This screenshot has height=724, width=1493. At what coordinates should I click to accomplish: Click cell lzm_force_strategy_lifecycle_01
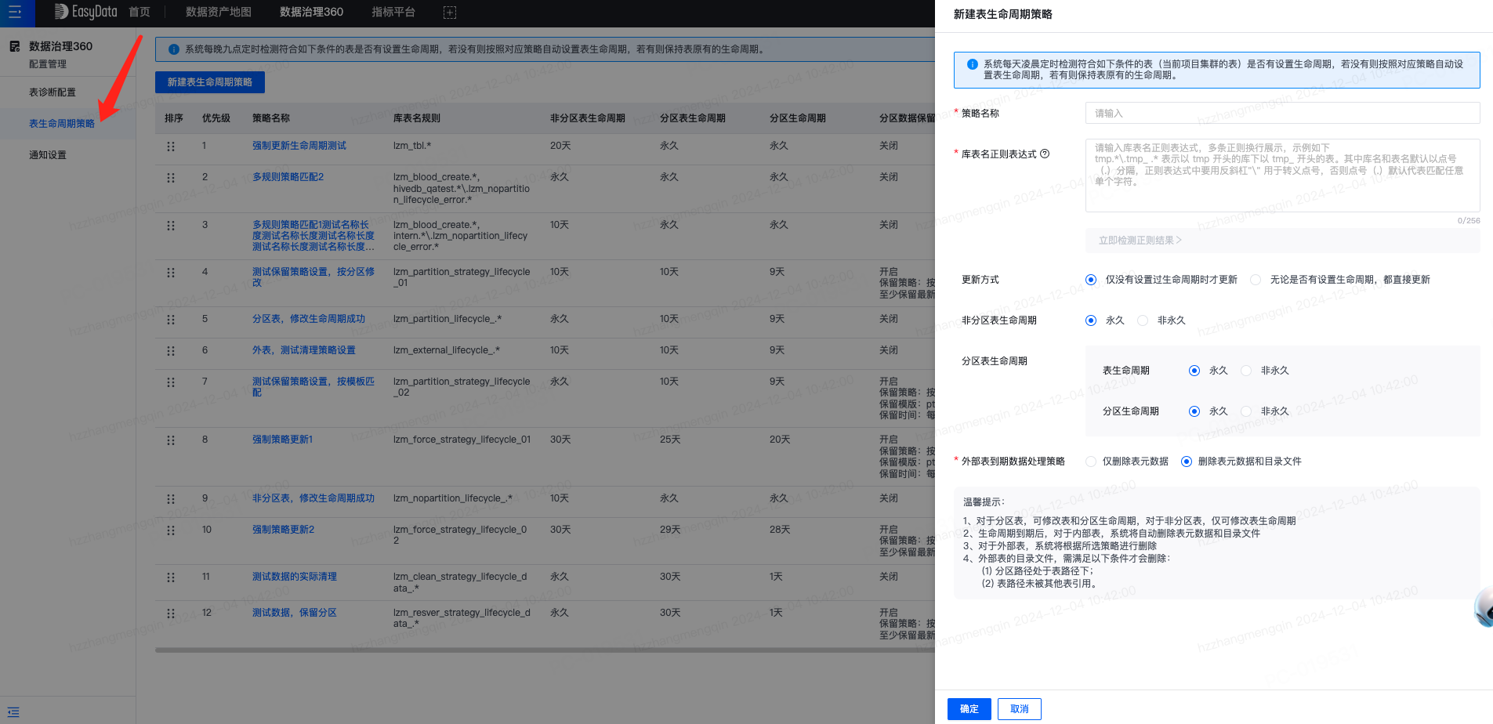(x=462, y=440)
